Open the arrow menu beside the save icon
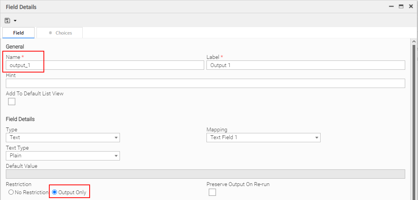This screenshot has height=200, width=418. click(x=15, y=21)
